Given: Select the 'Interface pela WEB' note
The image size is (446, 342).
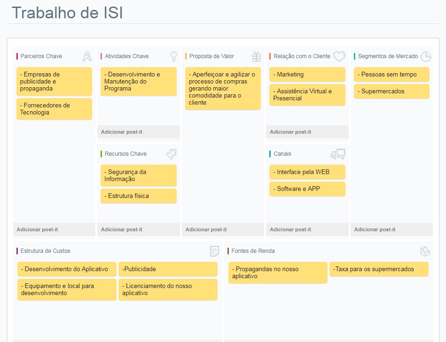Looking at the screenshot, I should pos(307,172).
